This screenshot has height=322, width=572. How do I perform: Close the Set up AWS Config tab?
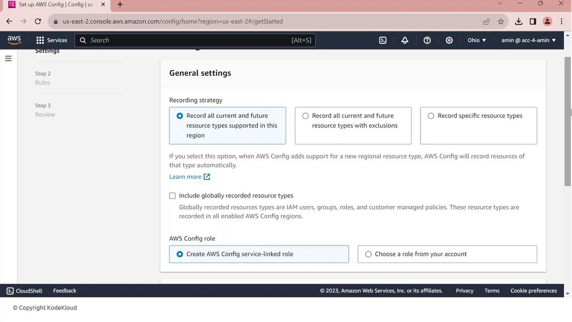point(103,4)
